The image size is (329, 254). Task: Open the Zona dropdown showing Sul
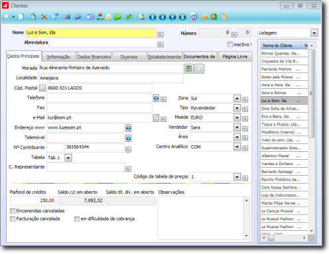click(237, 98)
